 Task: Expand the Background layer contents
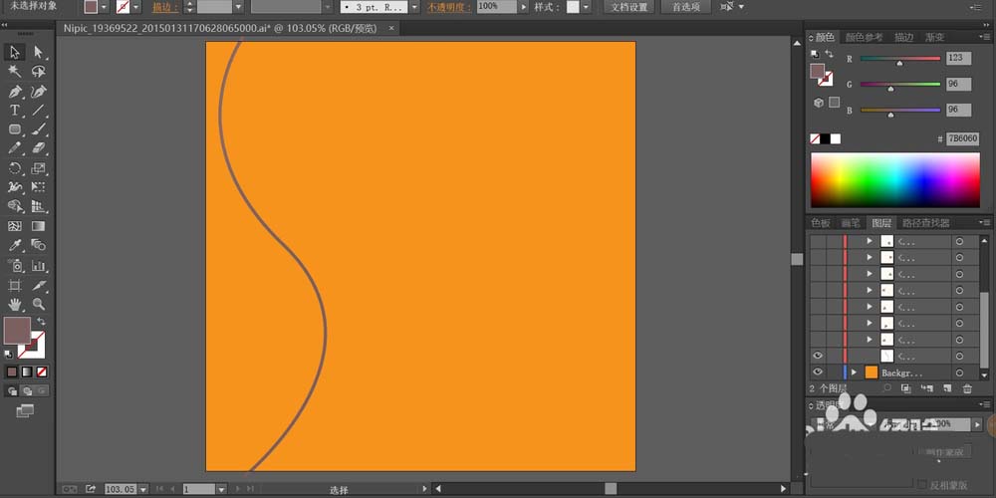tap(854, 373)
